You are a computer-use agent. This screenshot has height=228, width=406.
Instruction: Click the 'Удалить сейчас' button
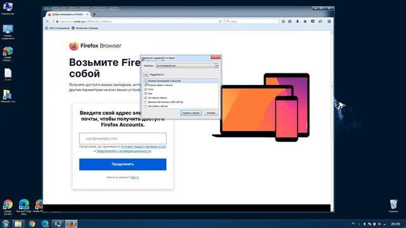coord(191,113)
